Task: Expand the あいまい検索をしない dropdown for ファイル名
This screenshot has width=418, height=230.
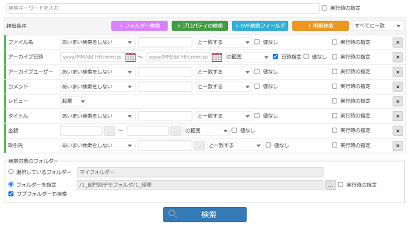Action: coord(98,42)
